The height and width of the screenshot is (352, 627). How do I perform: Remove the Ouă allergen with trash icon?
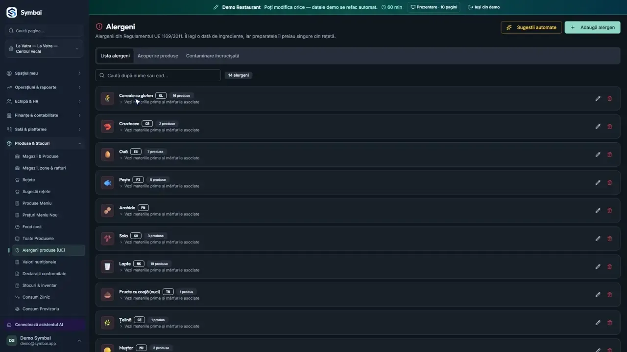pos(610,154)
